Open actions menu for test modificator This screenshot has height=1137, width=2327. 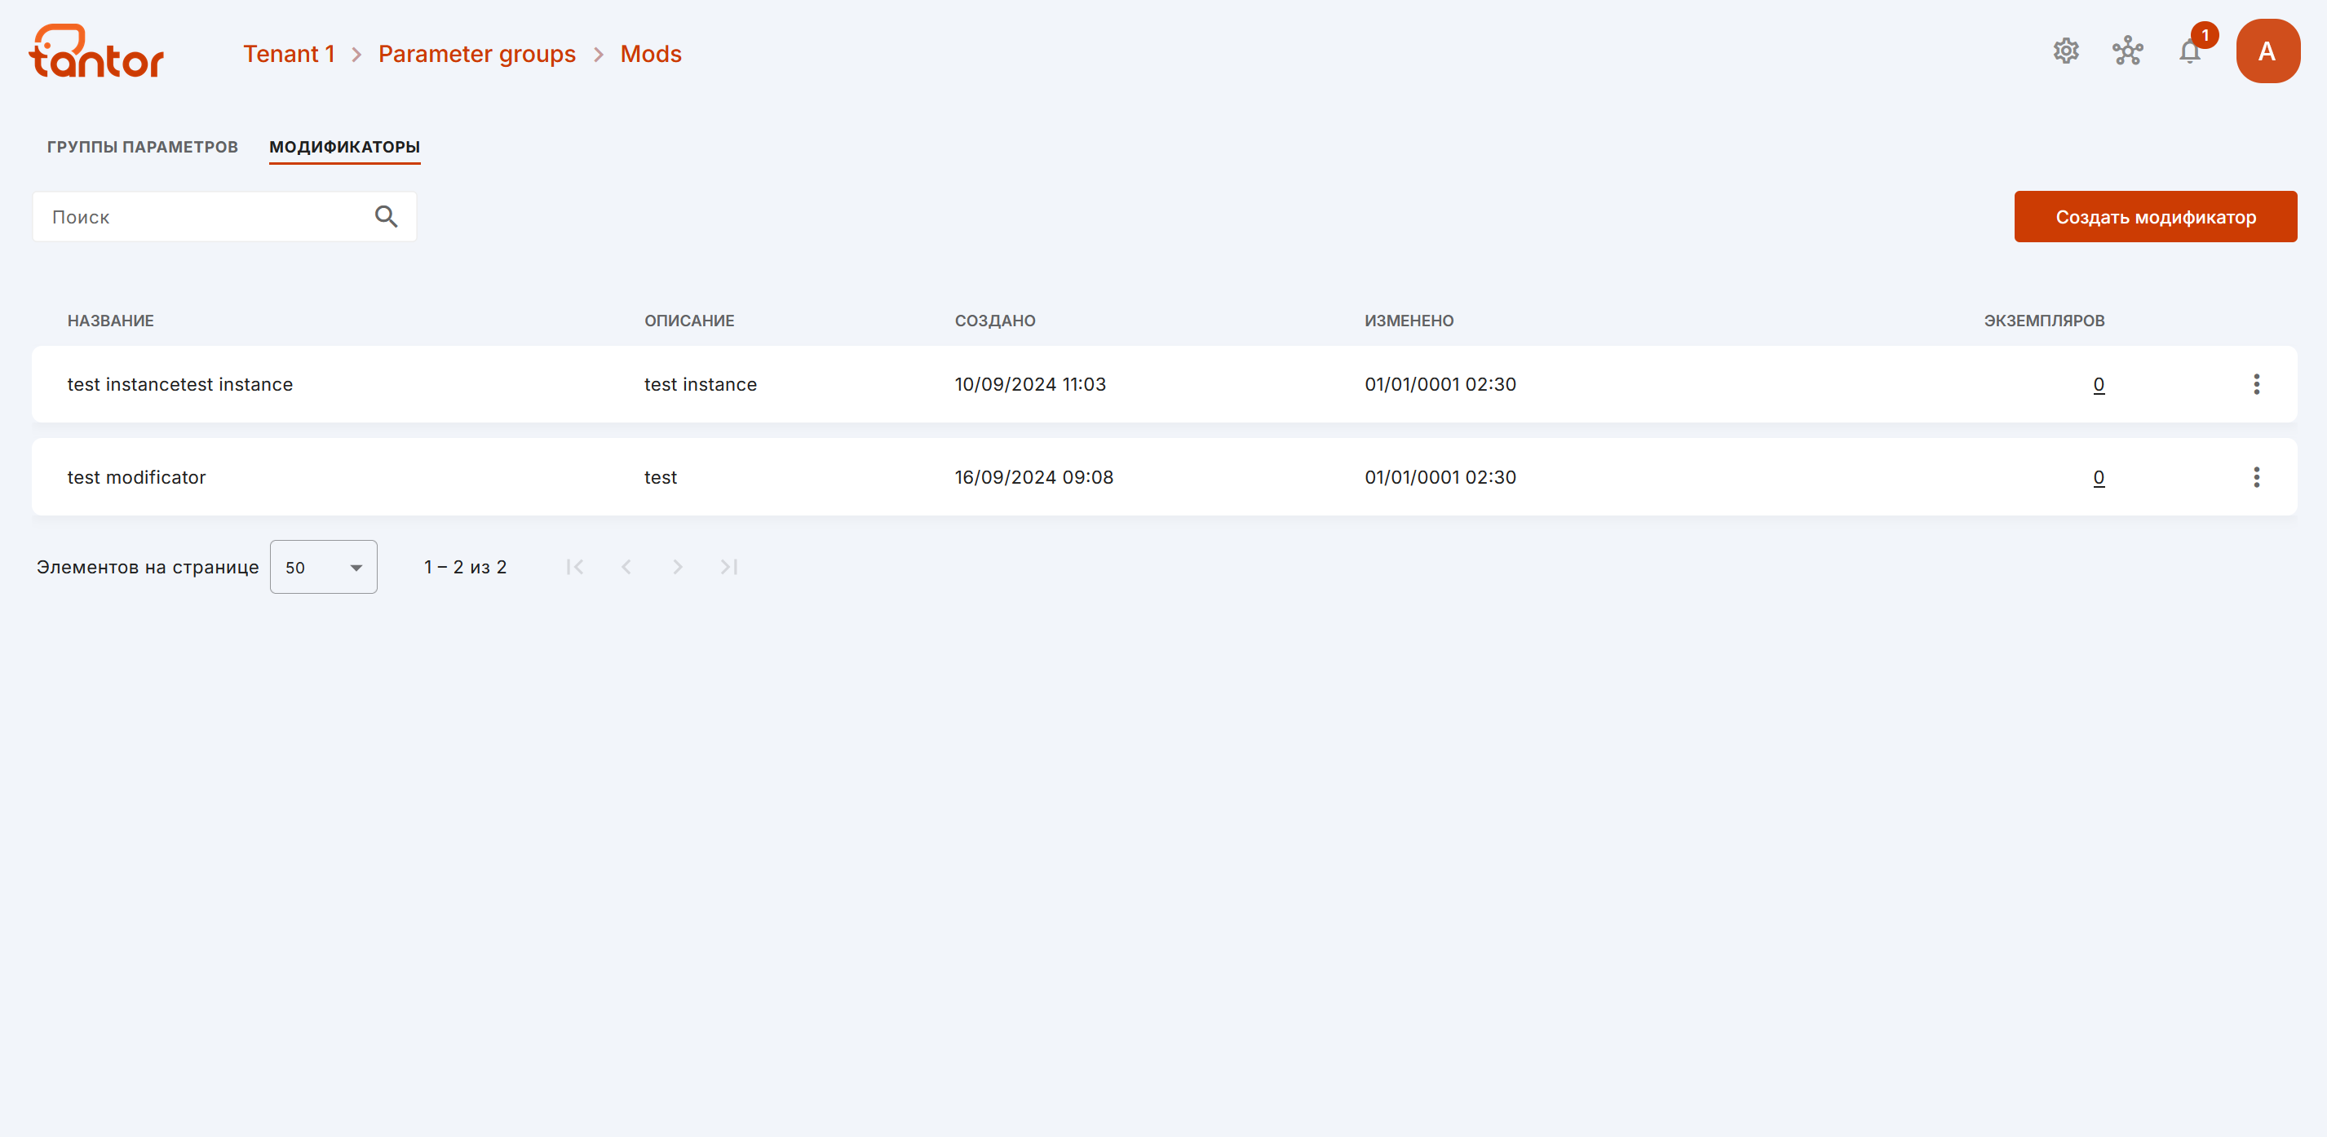(x=2256, y=478)
